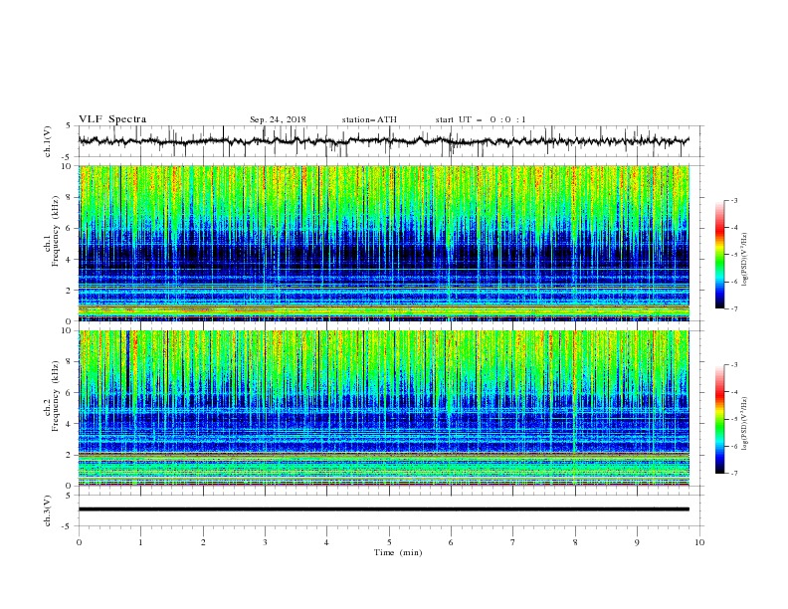
Task: Select the date text "Sep. 24, 2018"
Action: [278, 119]
